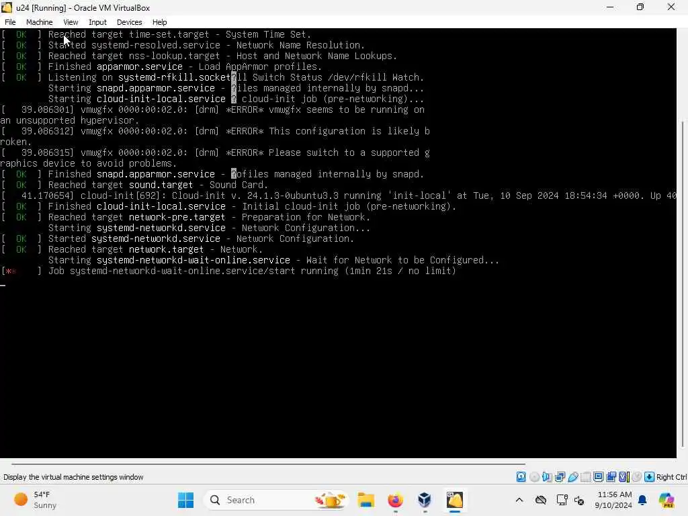Restore down the VirtualBox window
Image resolution: width=688 pixels, height=516 pixels.
(x=640, y=7)
